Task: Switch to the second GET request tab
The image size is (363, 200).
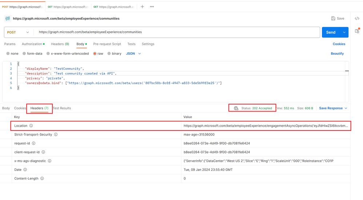Action: [x=114, y=7]
